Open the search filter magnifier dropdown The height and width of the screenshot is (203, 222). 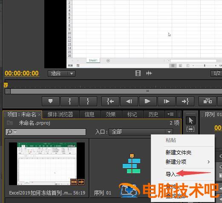[x=12, y=132]
